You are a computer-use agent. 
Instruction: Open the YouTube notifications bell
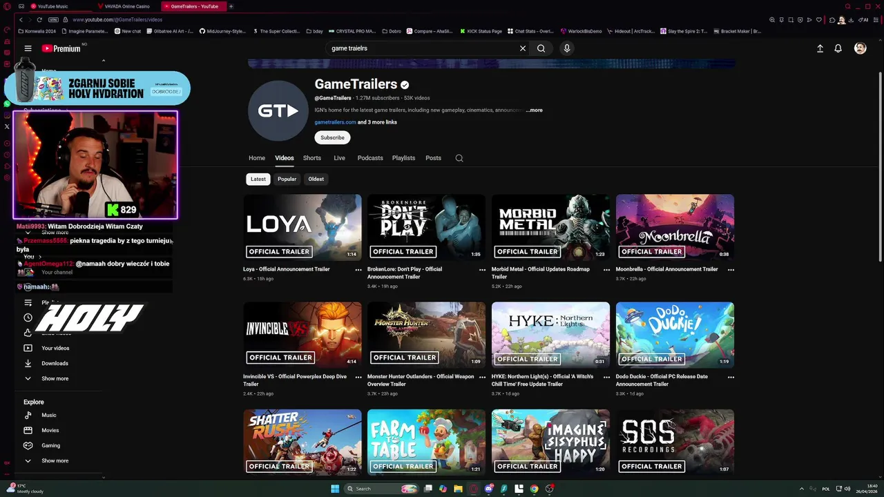pyautogui.click(x=838, y=48)
